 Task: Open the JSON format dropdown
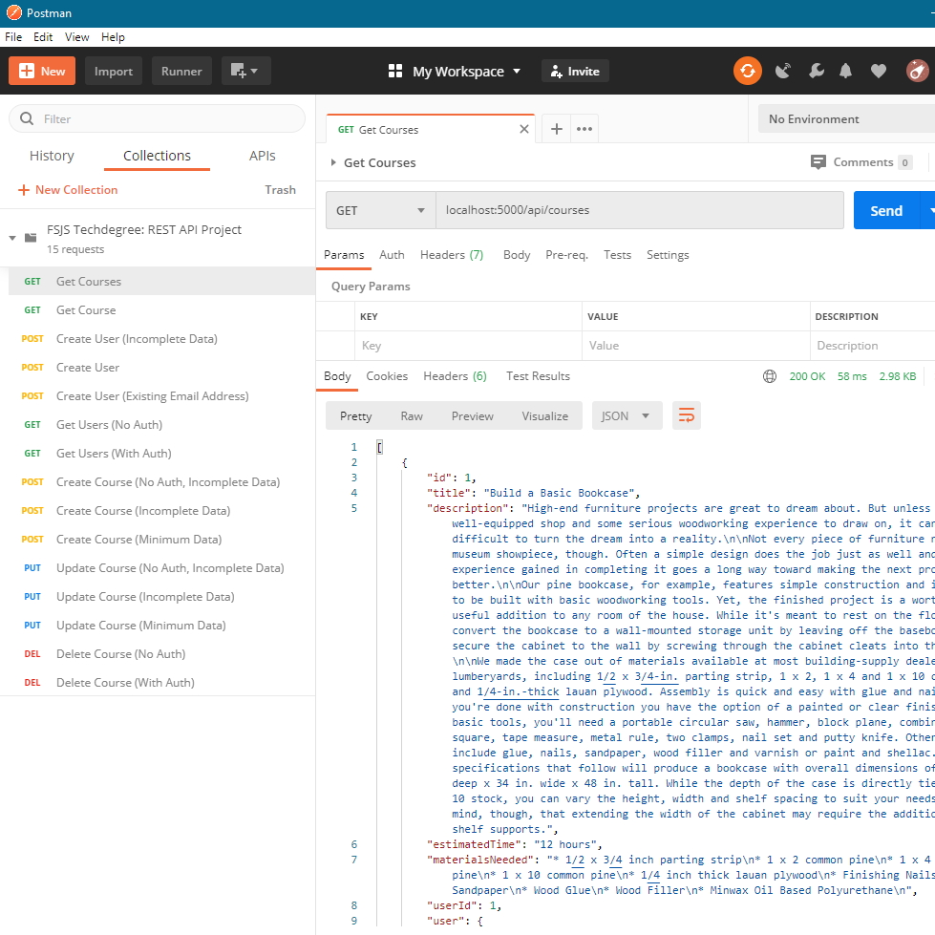tap(627, 415)
